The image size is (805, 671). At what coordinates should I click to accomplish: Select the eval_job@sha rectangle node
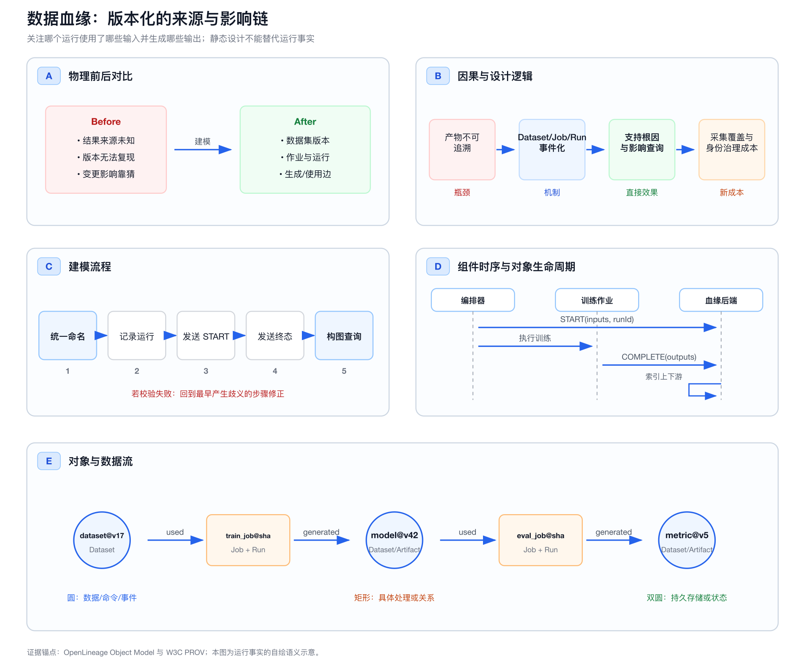(541, 540)
